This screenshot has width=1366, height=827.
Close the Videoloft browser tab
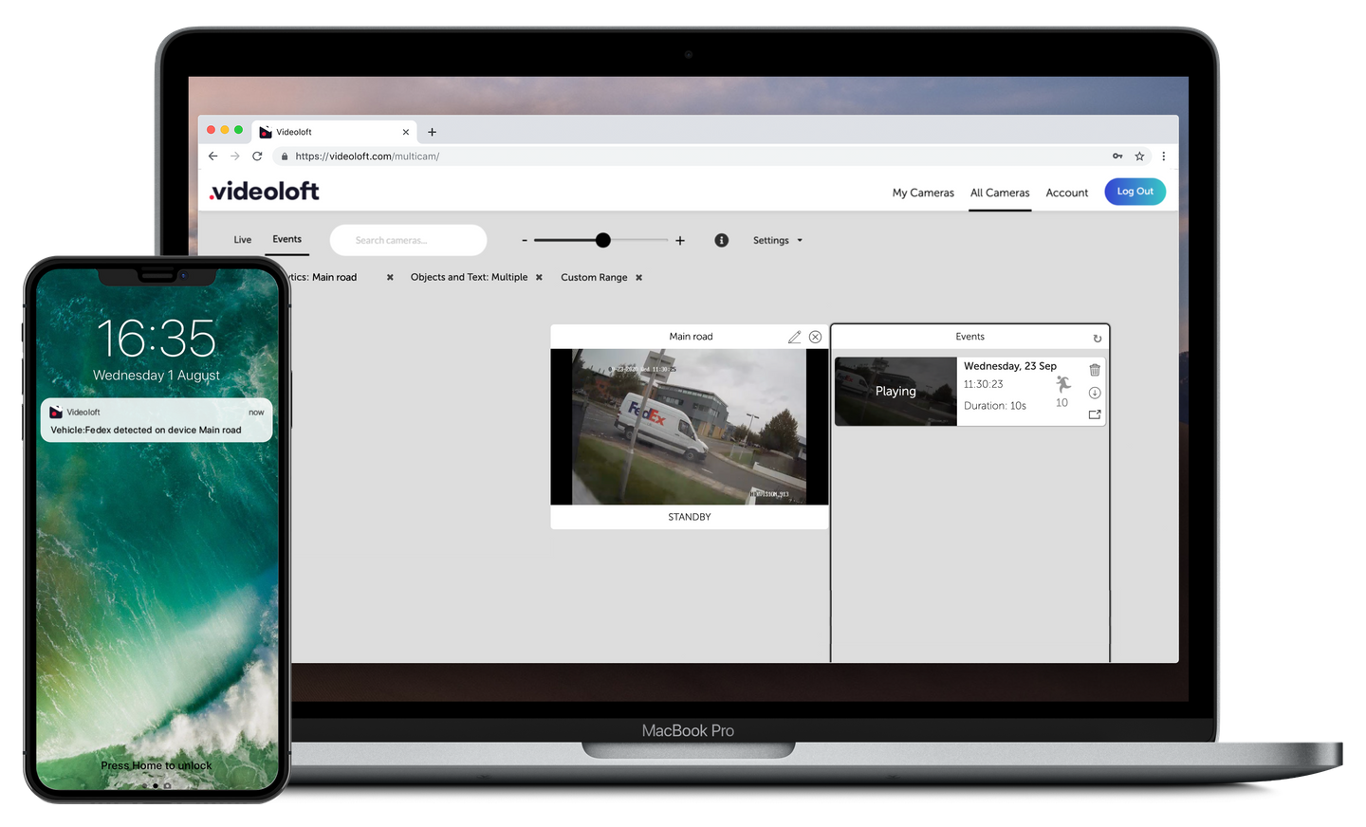(x=406, y=132)
